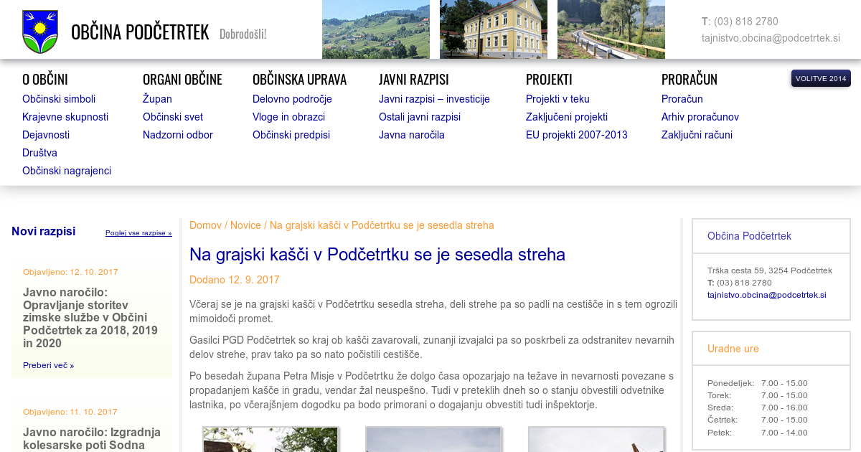The image size is (861, 452).
Task: Open the yellow building header photo
Action: 493,29
